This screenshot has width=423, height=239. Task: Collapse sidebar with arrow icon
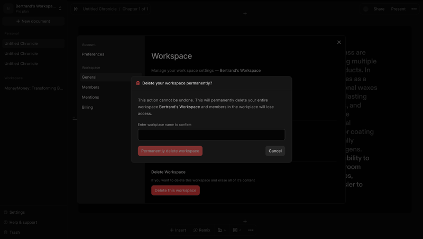[x=76, y=9]
